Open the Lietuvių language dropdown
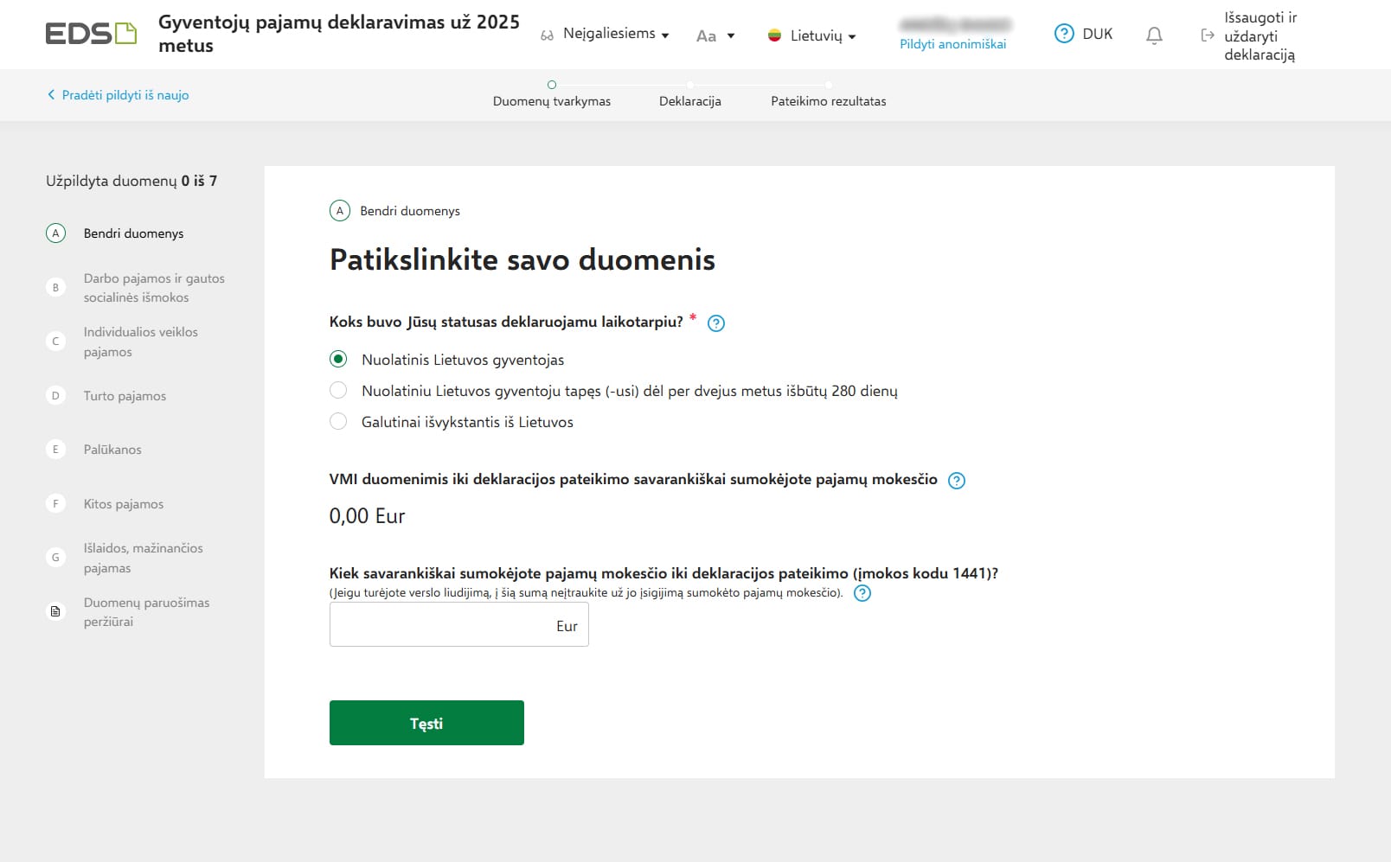 [x=812, y=35]
